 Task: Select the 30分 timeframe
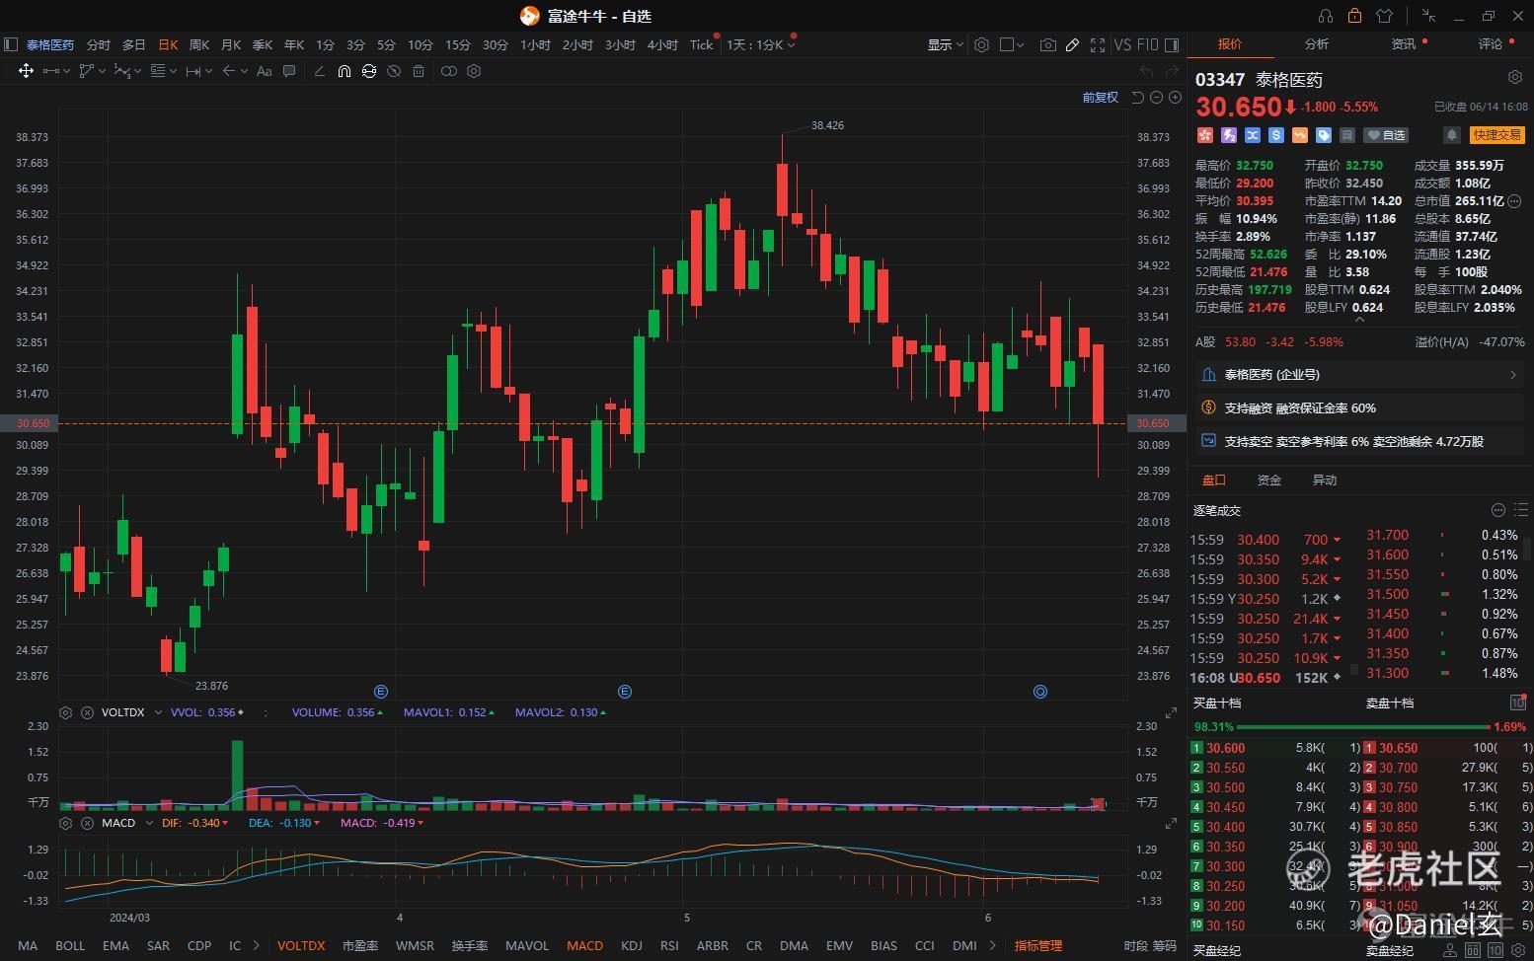[496, 44]
